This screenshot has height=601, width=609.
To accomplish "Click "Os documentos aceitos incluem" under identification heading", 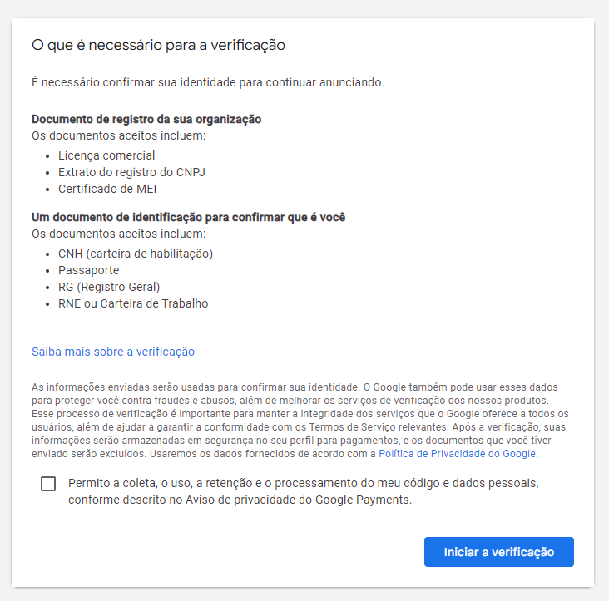I will 118,234.
